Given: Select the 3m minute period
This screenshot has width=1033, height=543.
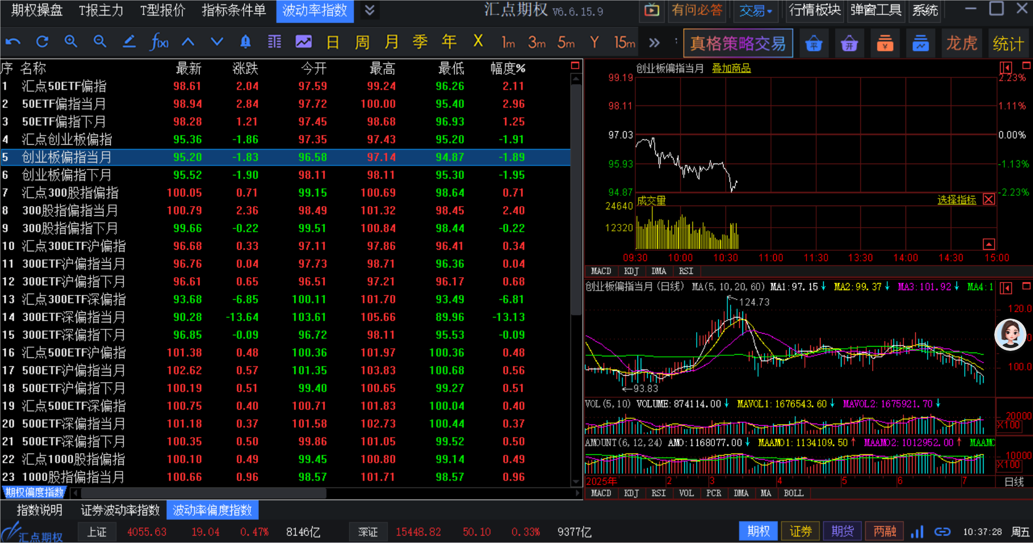Looking at the screenshot, I should (536, 42).
